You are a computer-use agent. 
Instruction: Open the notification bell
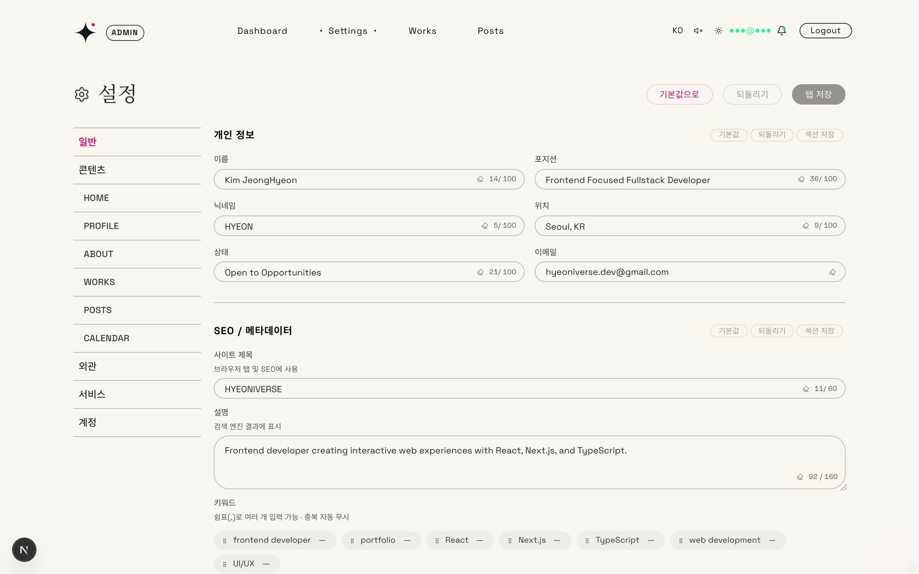tap(782, 31)
